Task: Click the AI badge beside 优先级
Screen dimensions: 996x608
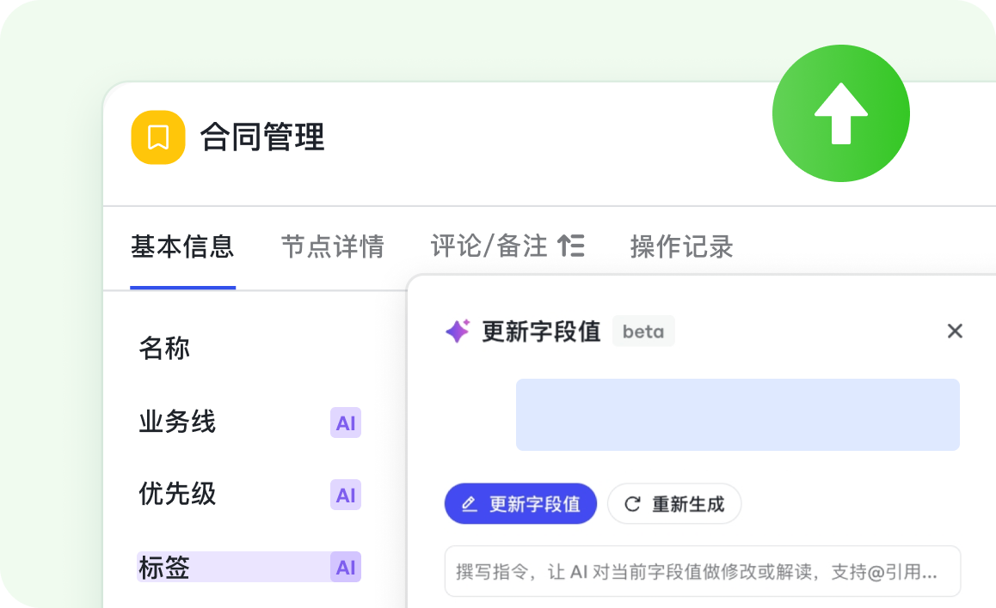Action: coord(346,495)
